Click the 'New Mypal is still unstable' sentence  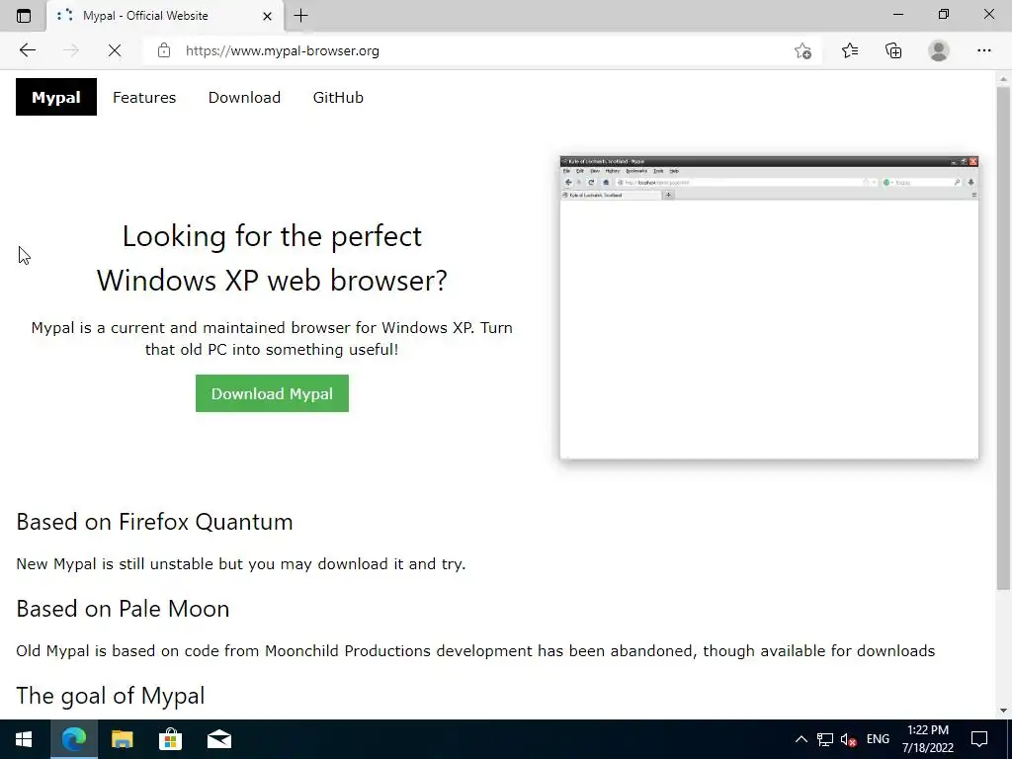click(241, 564)
